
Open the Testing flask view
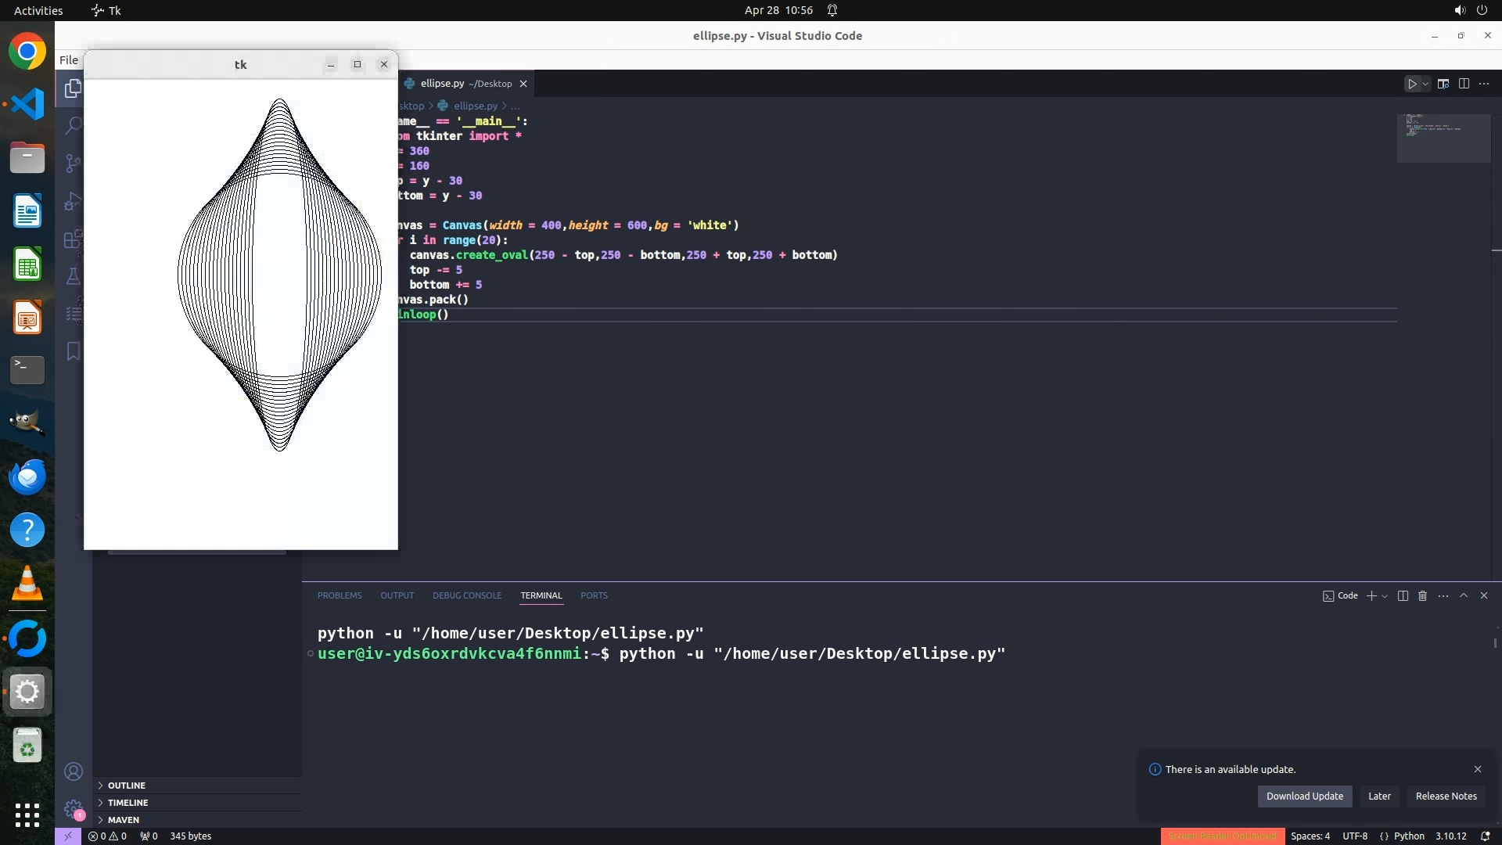[x=73, y=276]
